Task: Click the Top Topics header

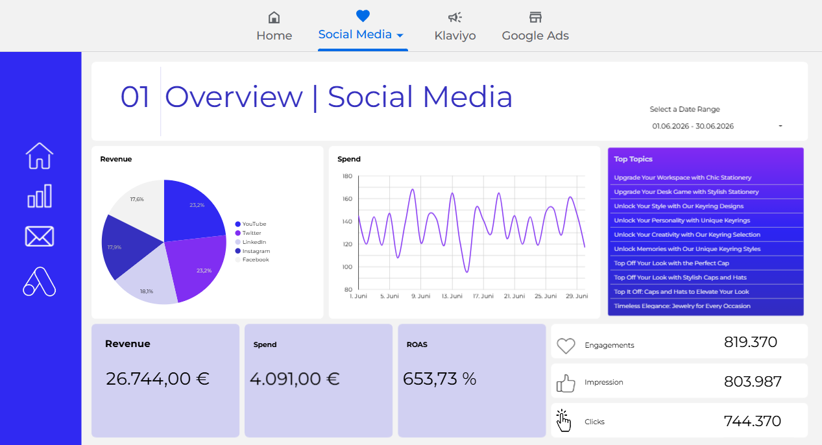Action: pyautogui.click(x=633, y=159)
